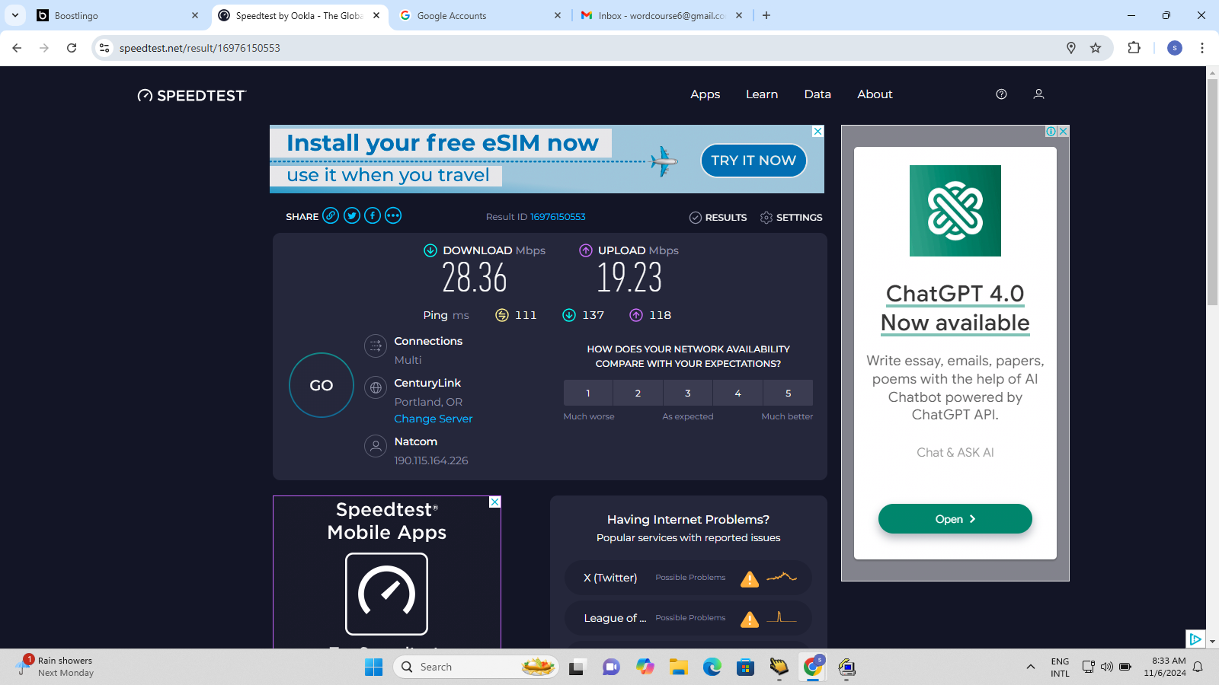
Task: Click the page vertical scrollbar
Action: pyautogui.click(x=1212, y=190)
